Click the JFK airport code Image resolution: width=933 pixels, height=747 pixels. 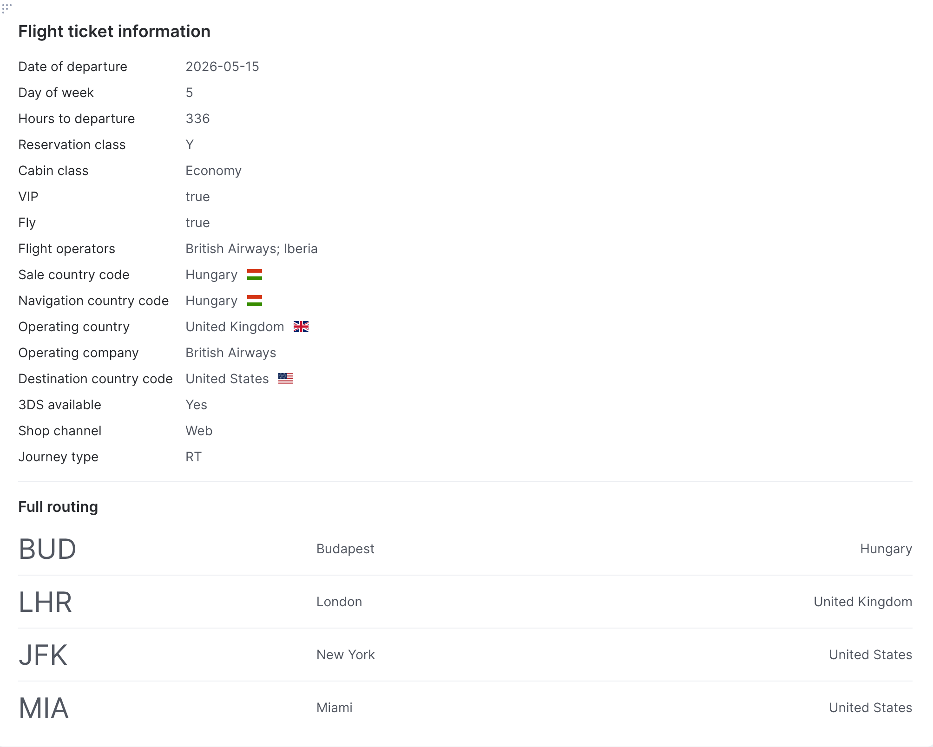[x=43, y=655]
